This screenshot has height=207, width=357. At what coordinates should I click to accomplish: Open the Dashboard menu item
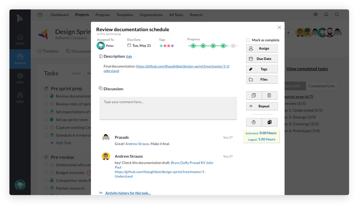(x=59, y=15)
